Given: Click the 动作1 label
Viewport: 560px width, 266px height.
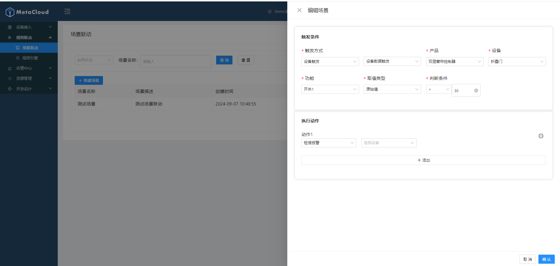Looking at the screenshot, I should click(307, 135).
